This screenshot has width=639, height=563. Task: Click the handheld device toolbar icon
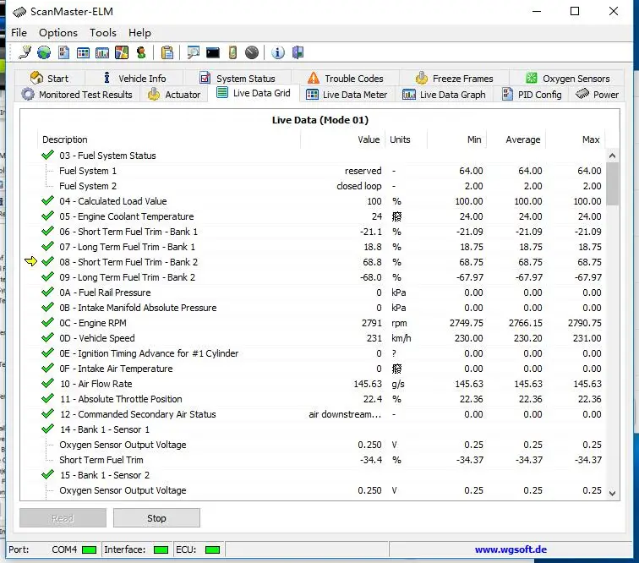click(232, 52)
